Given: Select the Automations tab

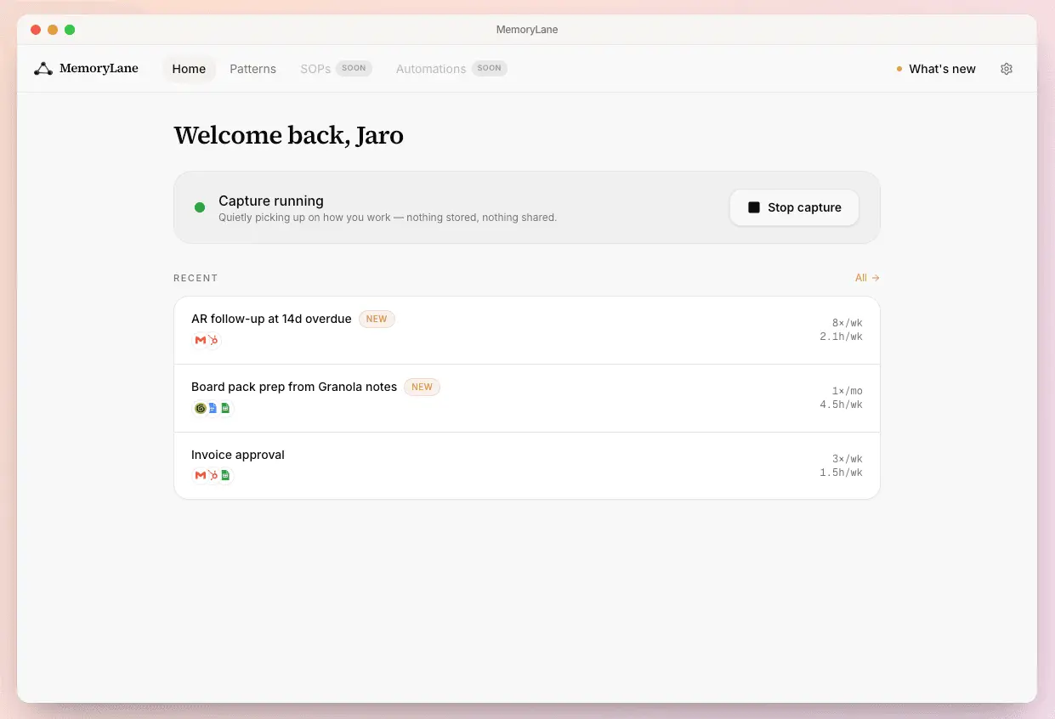Looking at the screenshot, I should [x=431, y=69].
